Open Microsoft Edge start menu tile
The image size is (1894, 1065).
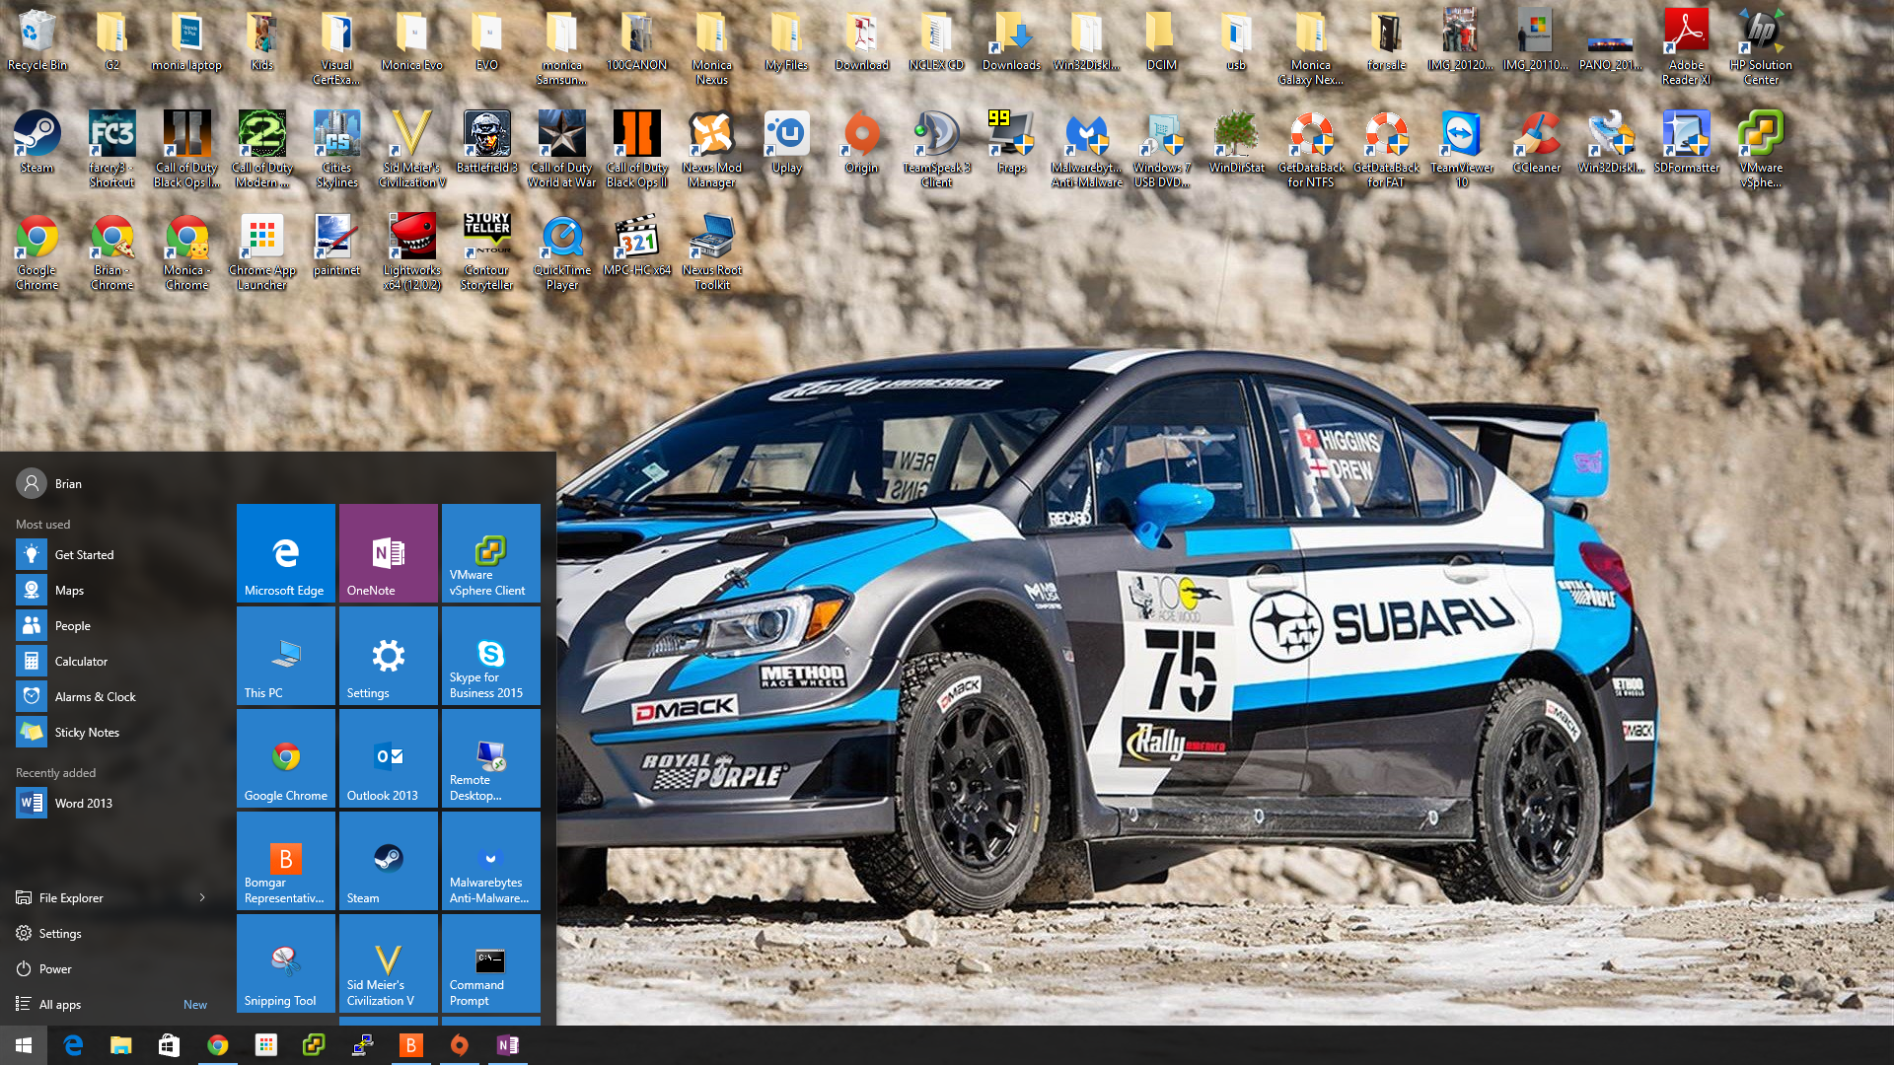click(x=286, y=553)
